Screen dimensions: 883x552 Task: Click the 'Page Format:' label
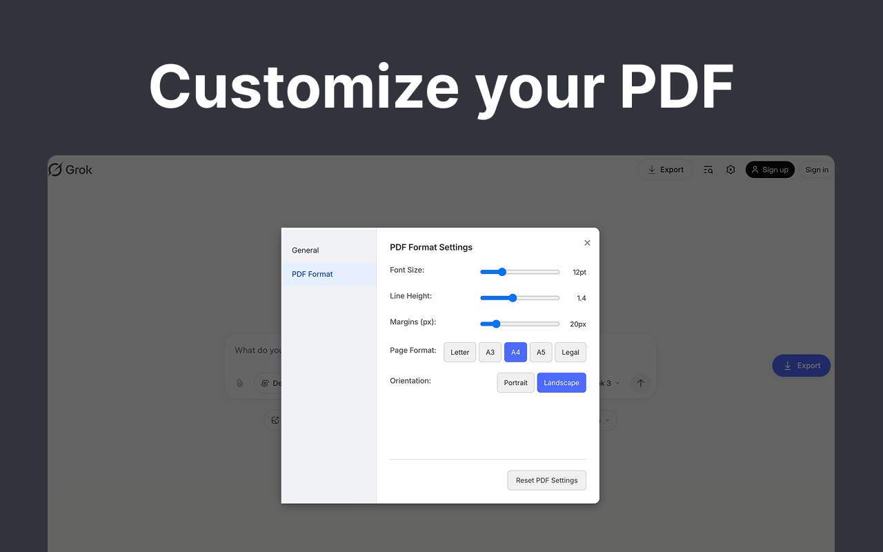click(413, 351)
